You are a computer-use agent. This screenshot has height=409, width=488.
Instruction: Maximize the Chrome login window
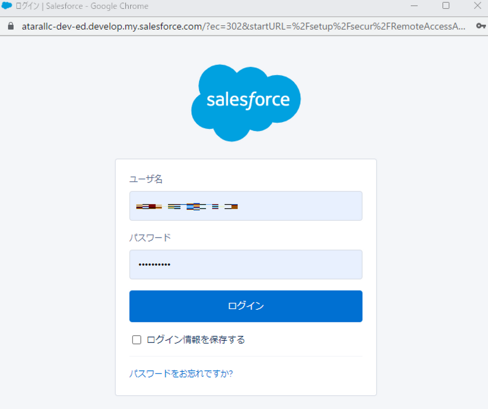point(446,6)
